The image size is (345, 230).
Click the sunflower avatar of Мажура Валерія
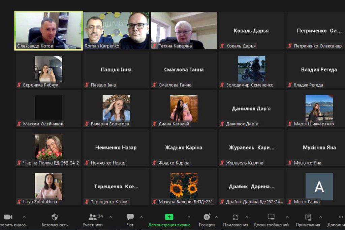184,186
